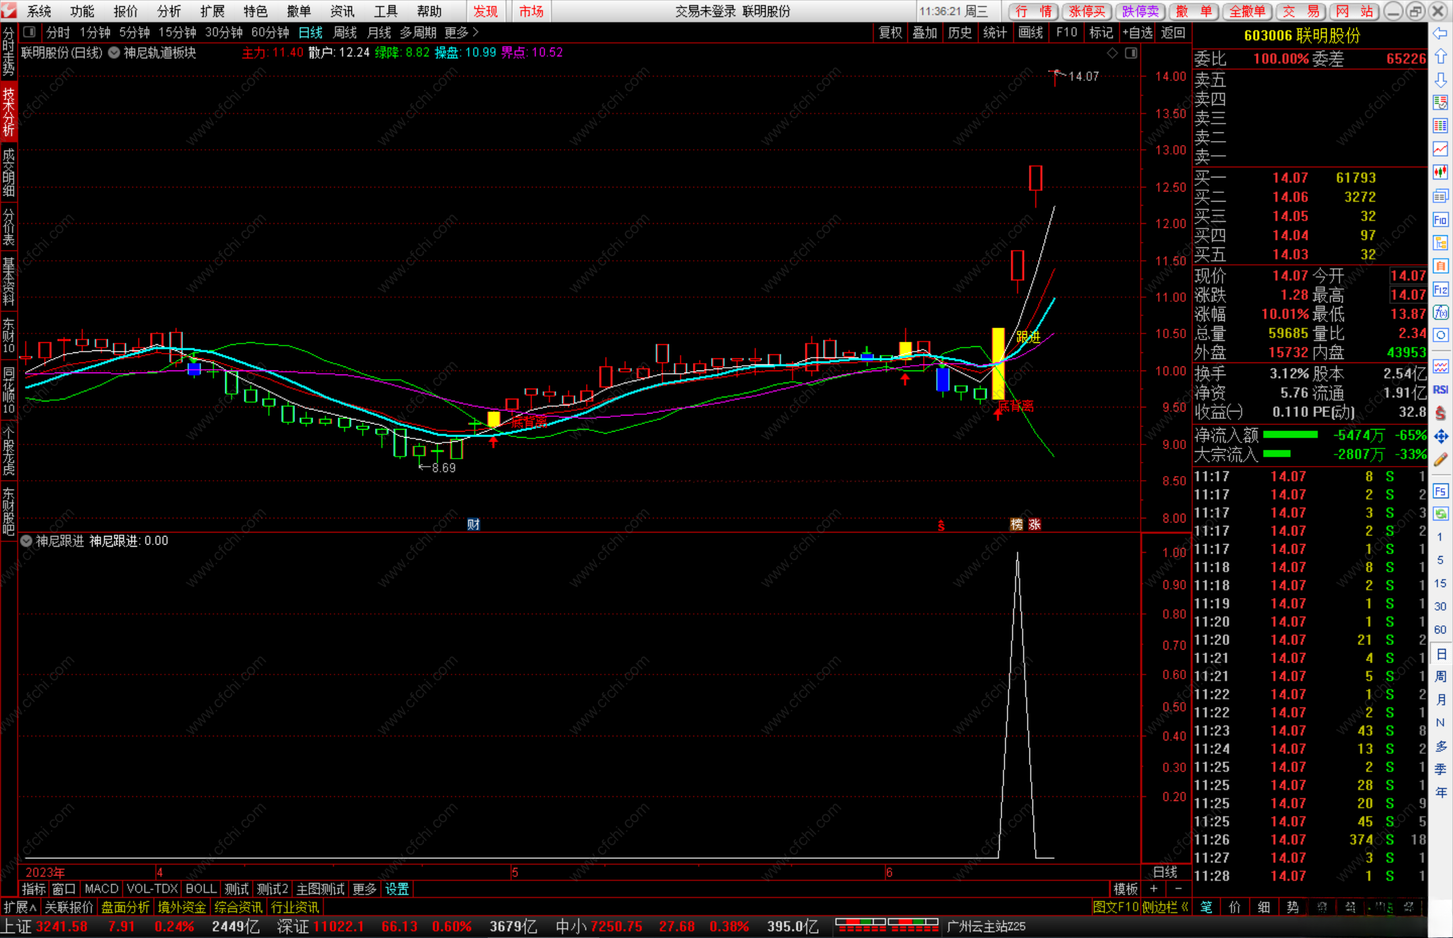Viewport: 1453px width, 938px height.
Task: Toggle panel layout box before 分时
Action: coord(29,32)
